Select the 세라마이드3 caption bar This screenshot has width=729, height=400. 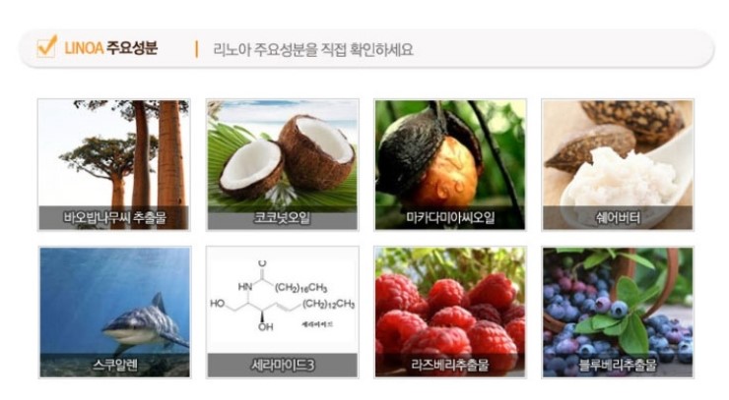tap(282, 366)
